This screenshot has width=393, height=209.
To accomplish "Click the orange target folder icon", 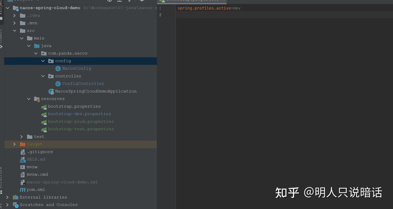I will [x=23, y=144].
